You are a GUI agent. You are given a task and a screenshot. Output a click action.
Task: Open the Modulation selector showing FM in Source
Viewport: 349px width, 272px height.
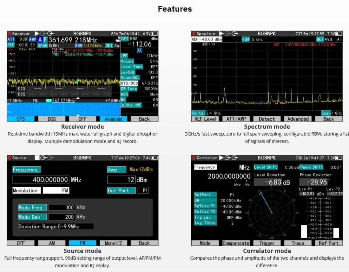point(56,191)
